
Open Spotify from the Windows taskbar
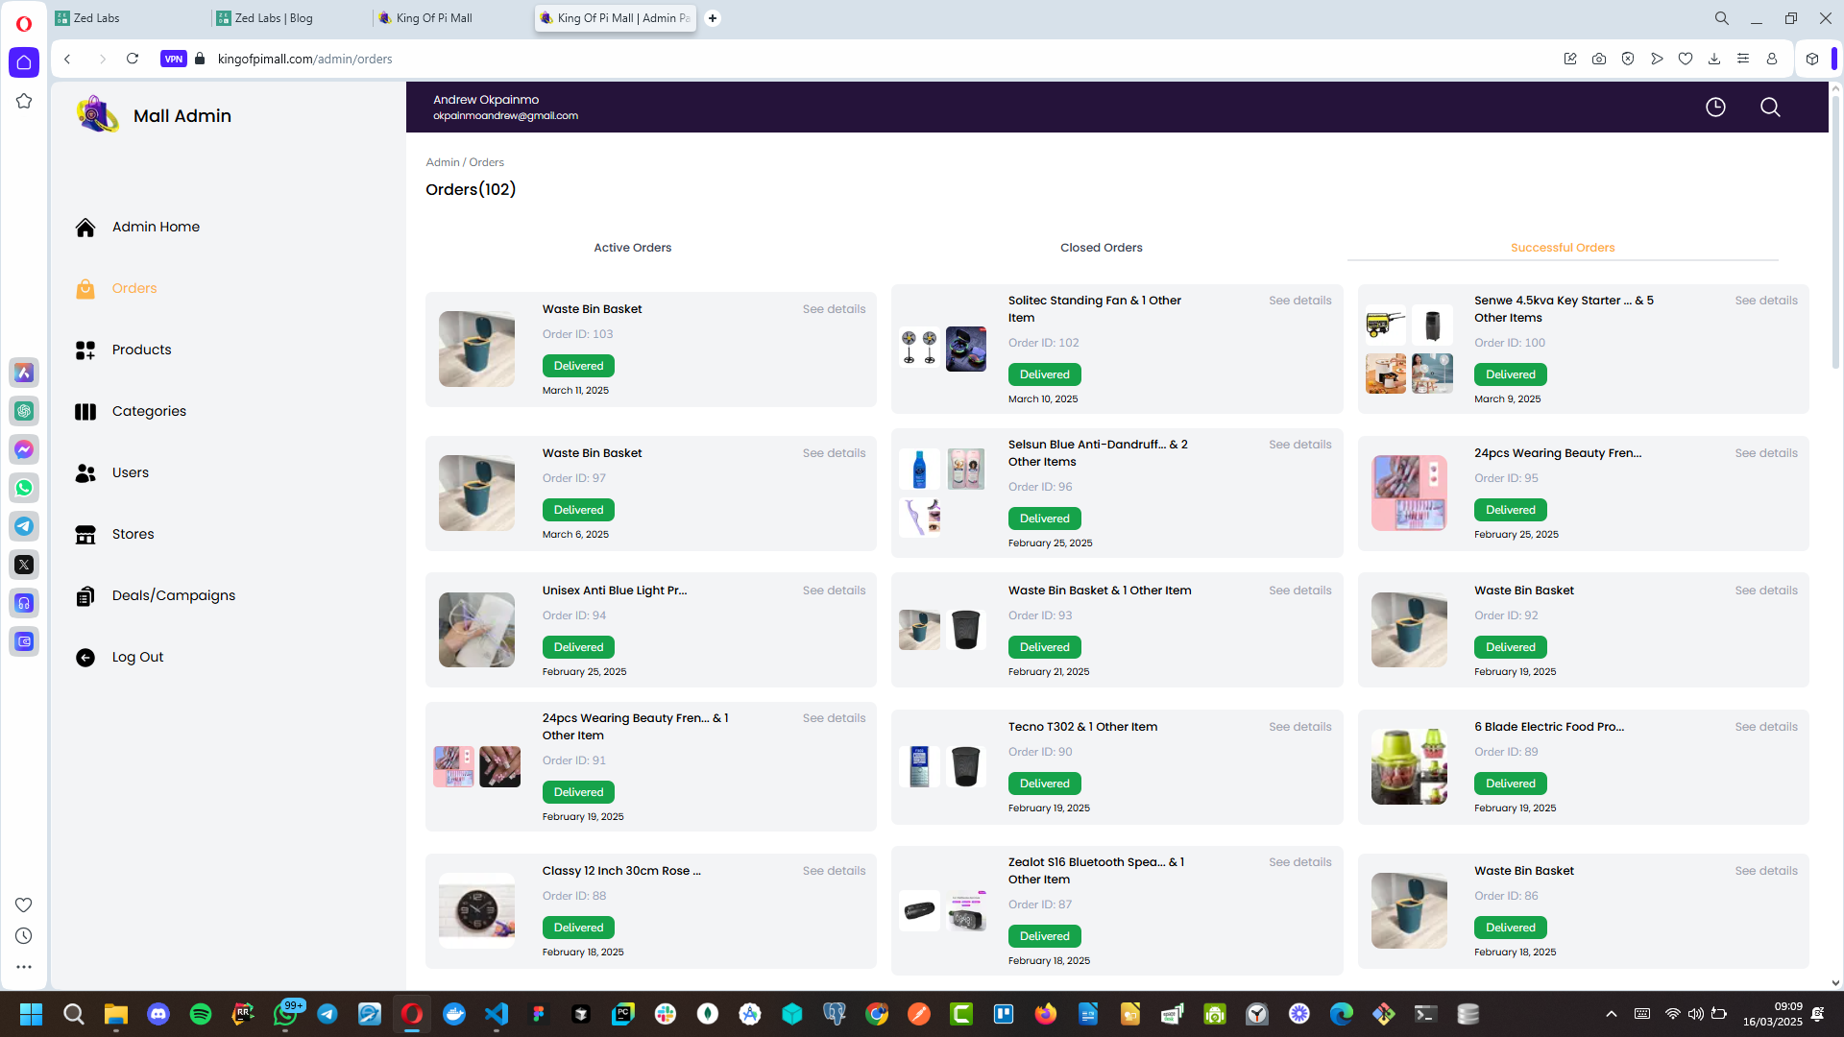tap(201, 1014)
